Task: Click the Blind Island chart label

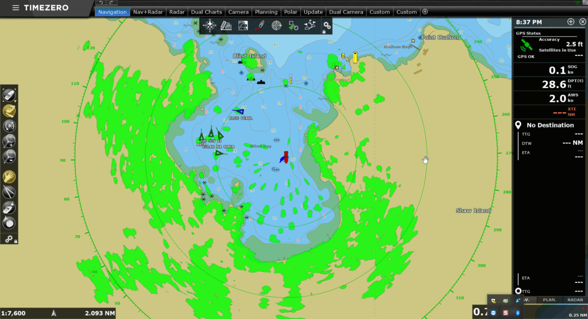Action: click(x=249, y=56)
